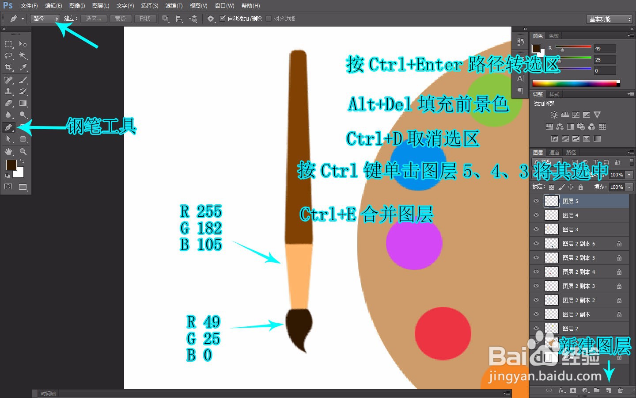Reset to default foreground and background colors

click(x=8, y=176)
